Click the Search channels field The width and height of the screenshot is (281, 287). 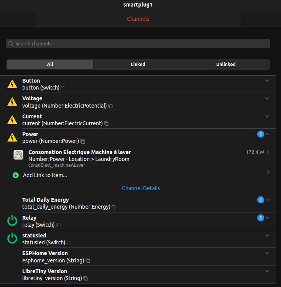click(x=138, y=43)
